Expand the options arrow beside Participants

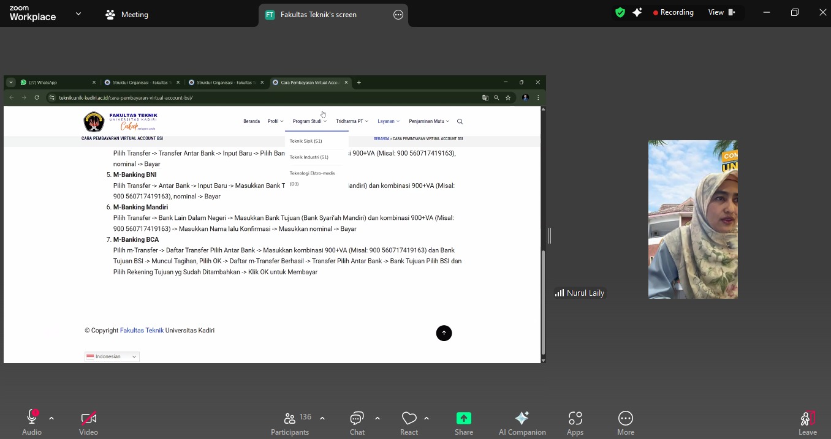pos(322,418)
